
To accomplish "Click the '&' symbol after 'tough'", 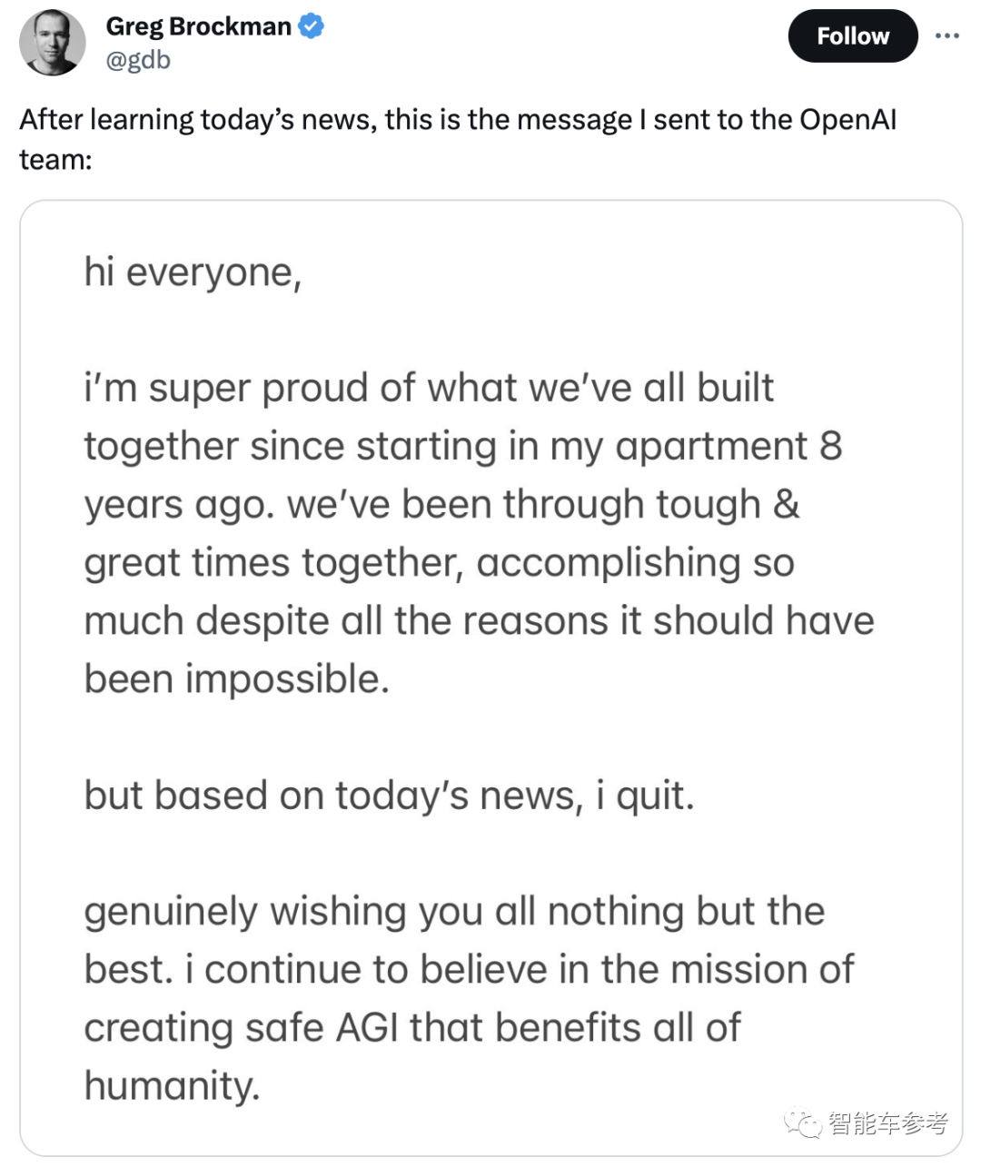I will pyautogui.click(x=787, y=504).
